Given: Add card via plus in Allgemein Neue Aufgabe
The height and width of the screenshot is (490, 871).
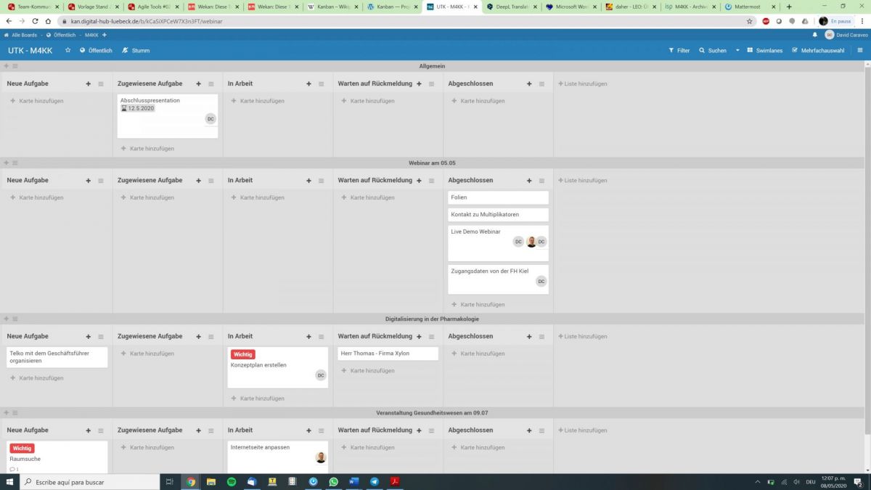Looking at the screenshot, I should 89,83.
